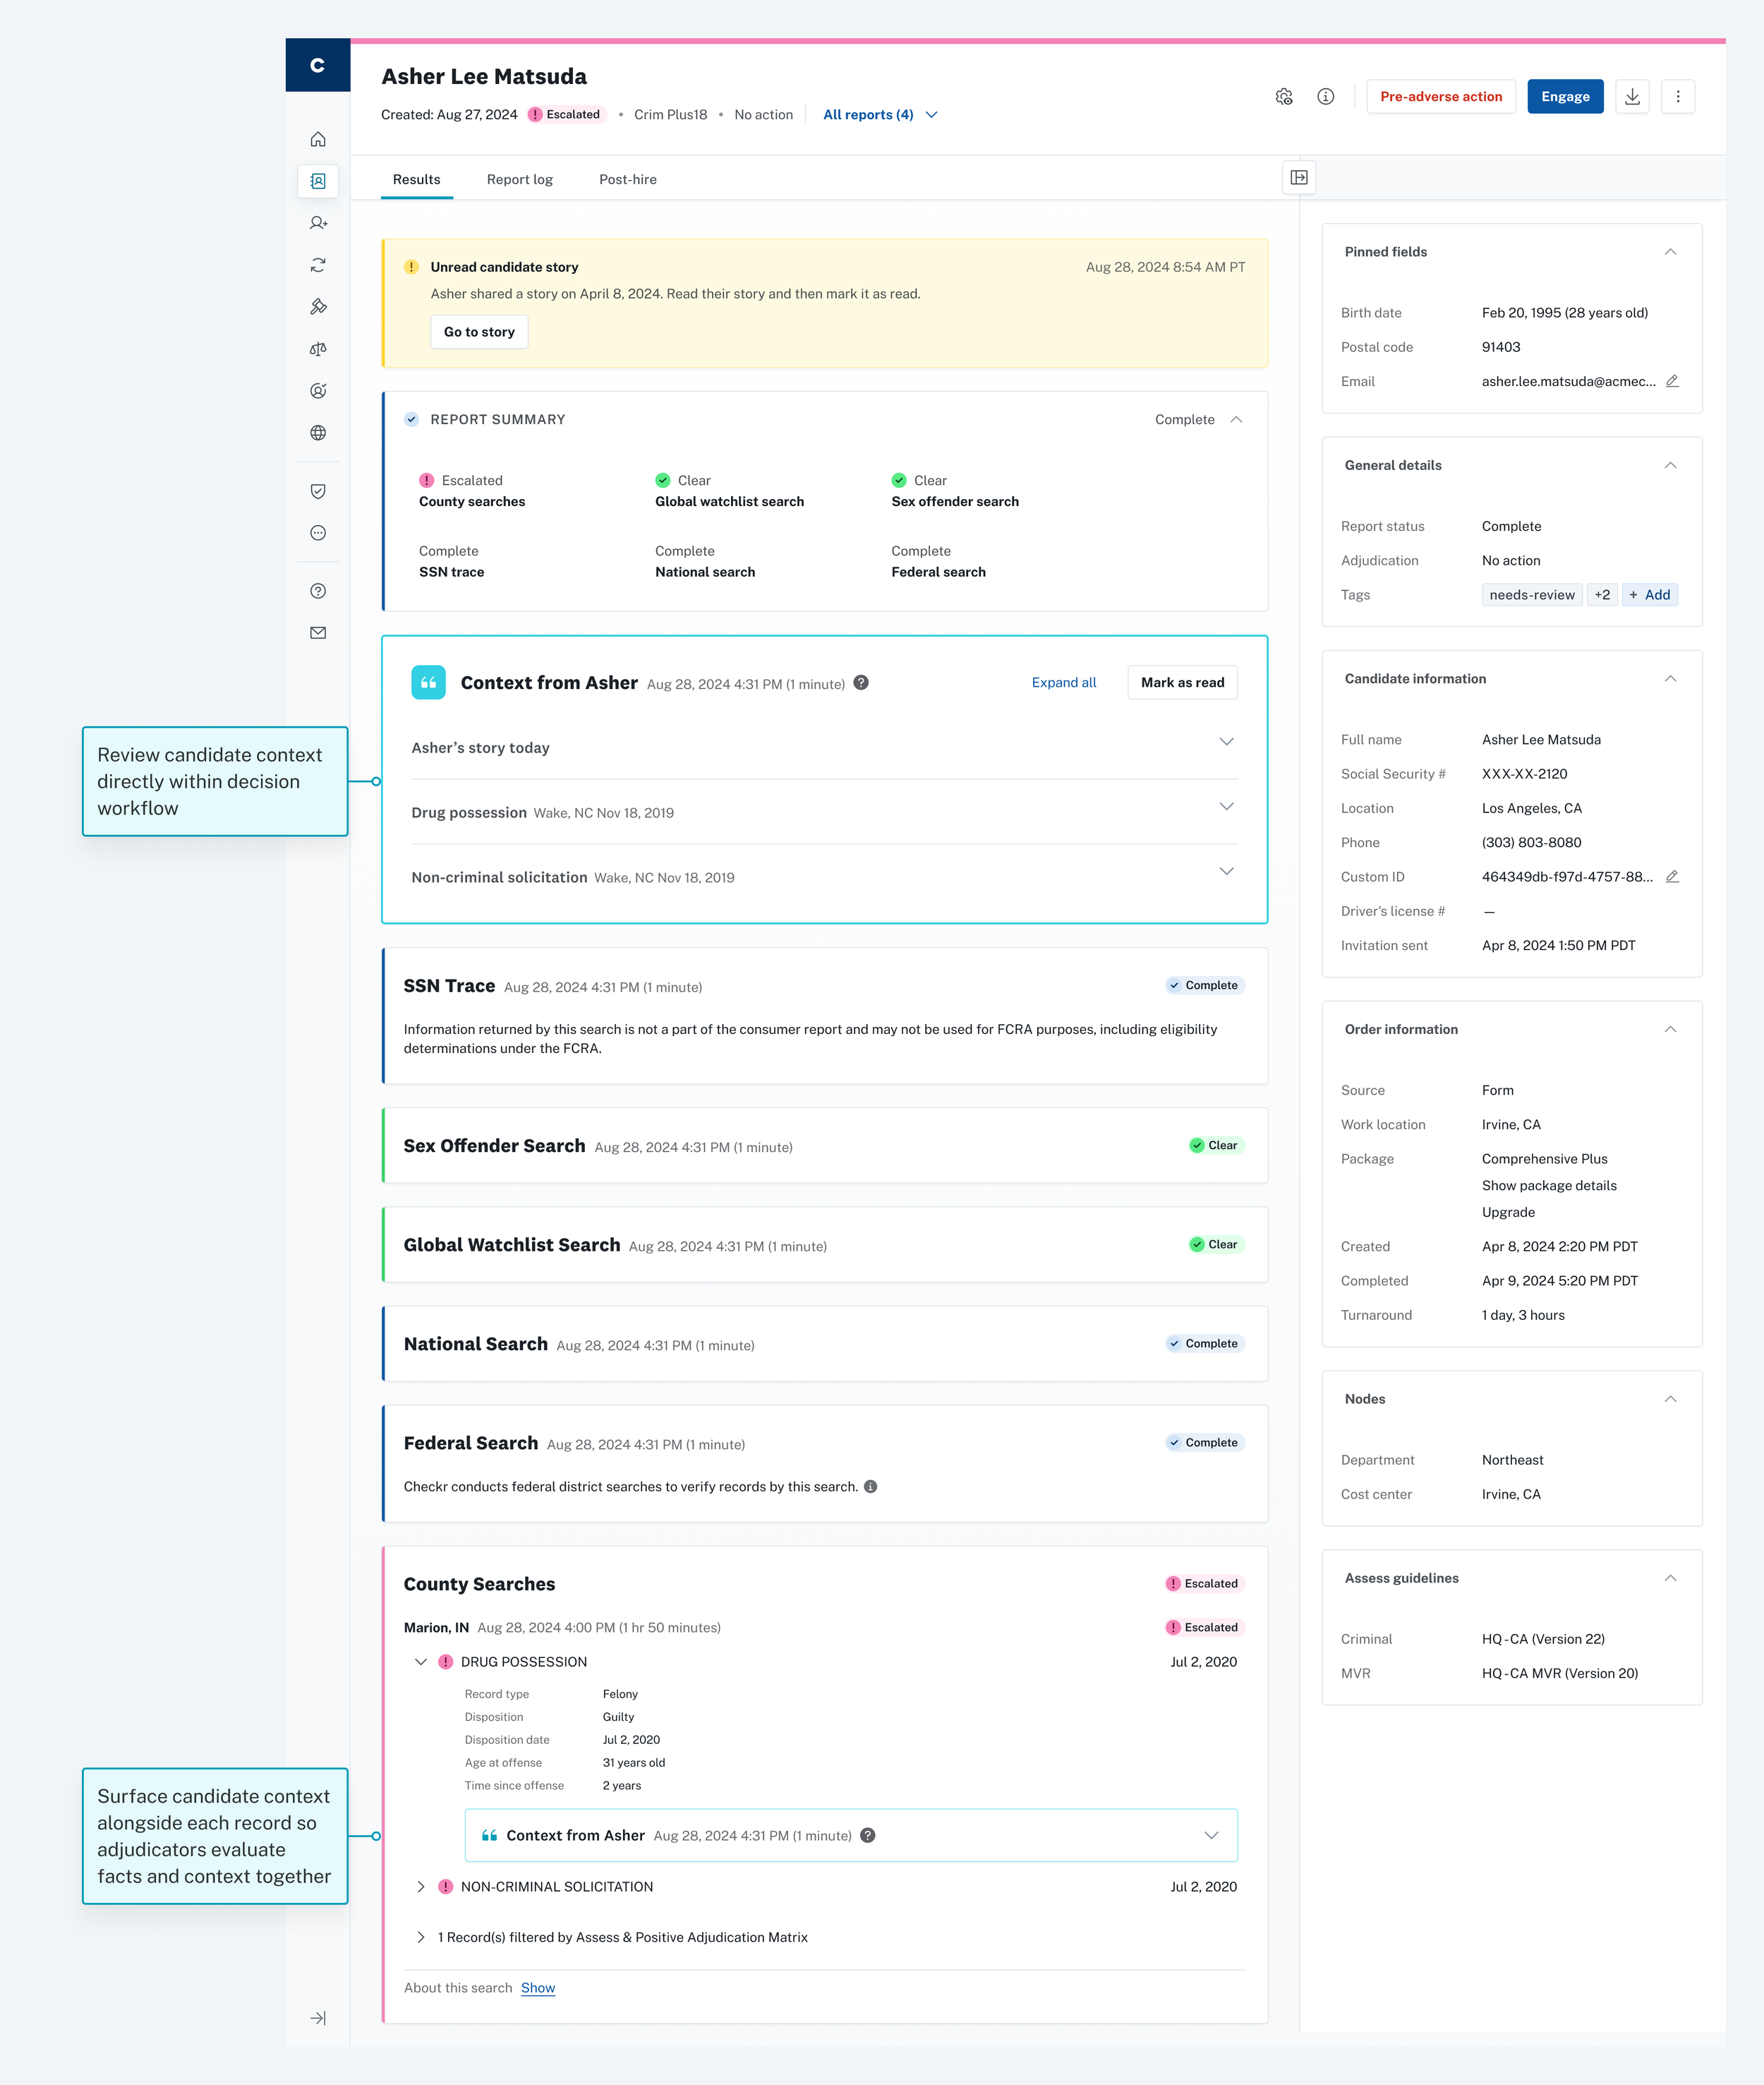Open the globe icon in sidebar
The image size is (1764, 2085).
(318, 433)
